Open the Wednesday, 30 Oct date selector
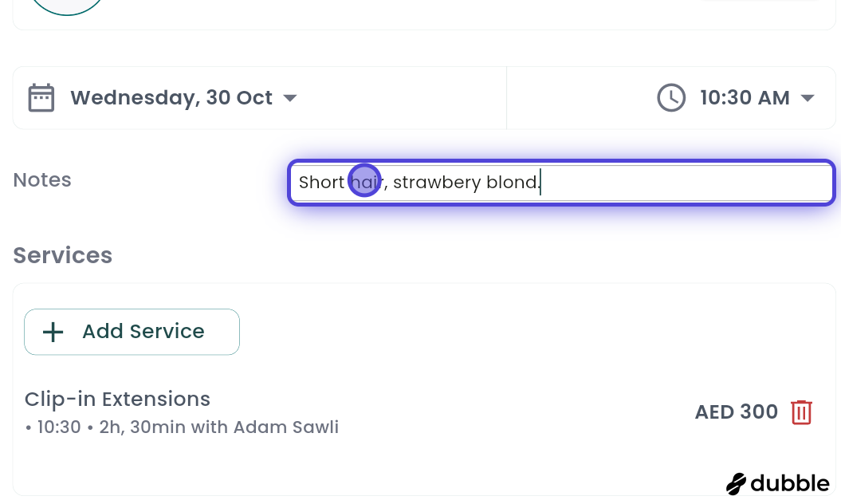841x504 pixels. pyautogui.click(x=171, y=97)
